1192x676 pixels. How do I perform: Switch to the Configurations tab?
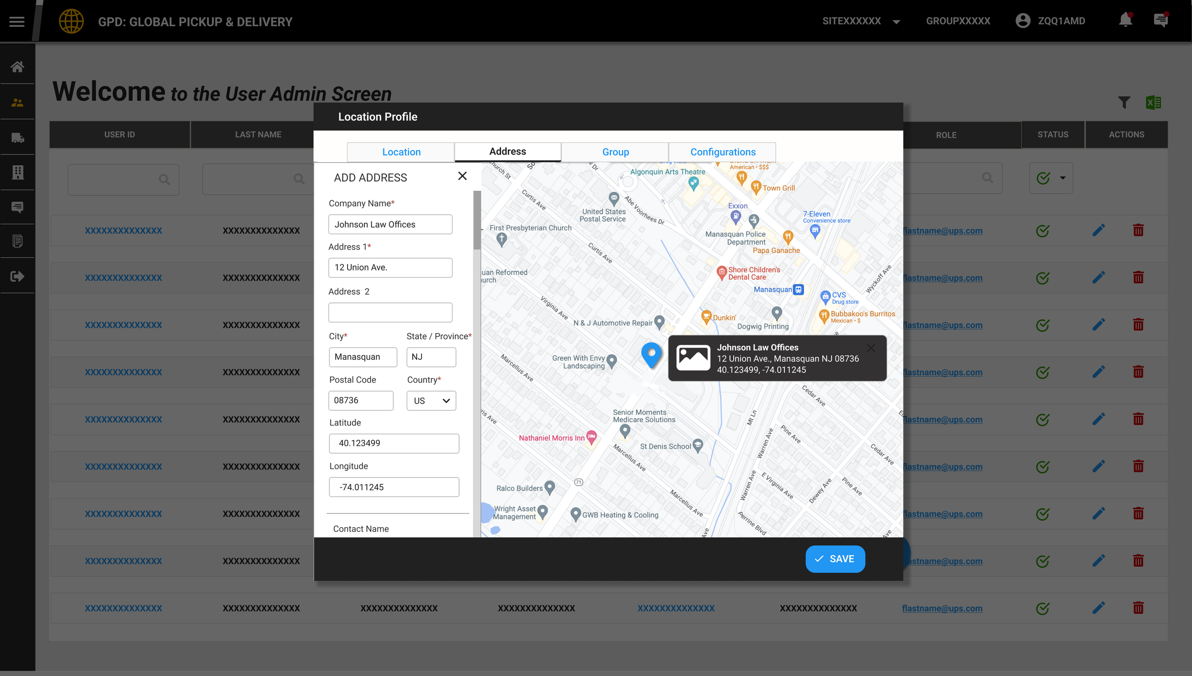(722, 152)
